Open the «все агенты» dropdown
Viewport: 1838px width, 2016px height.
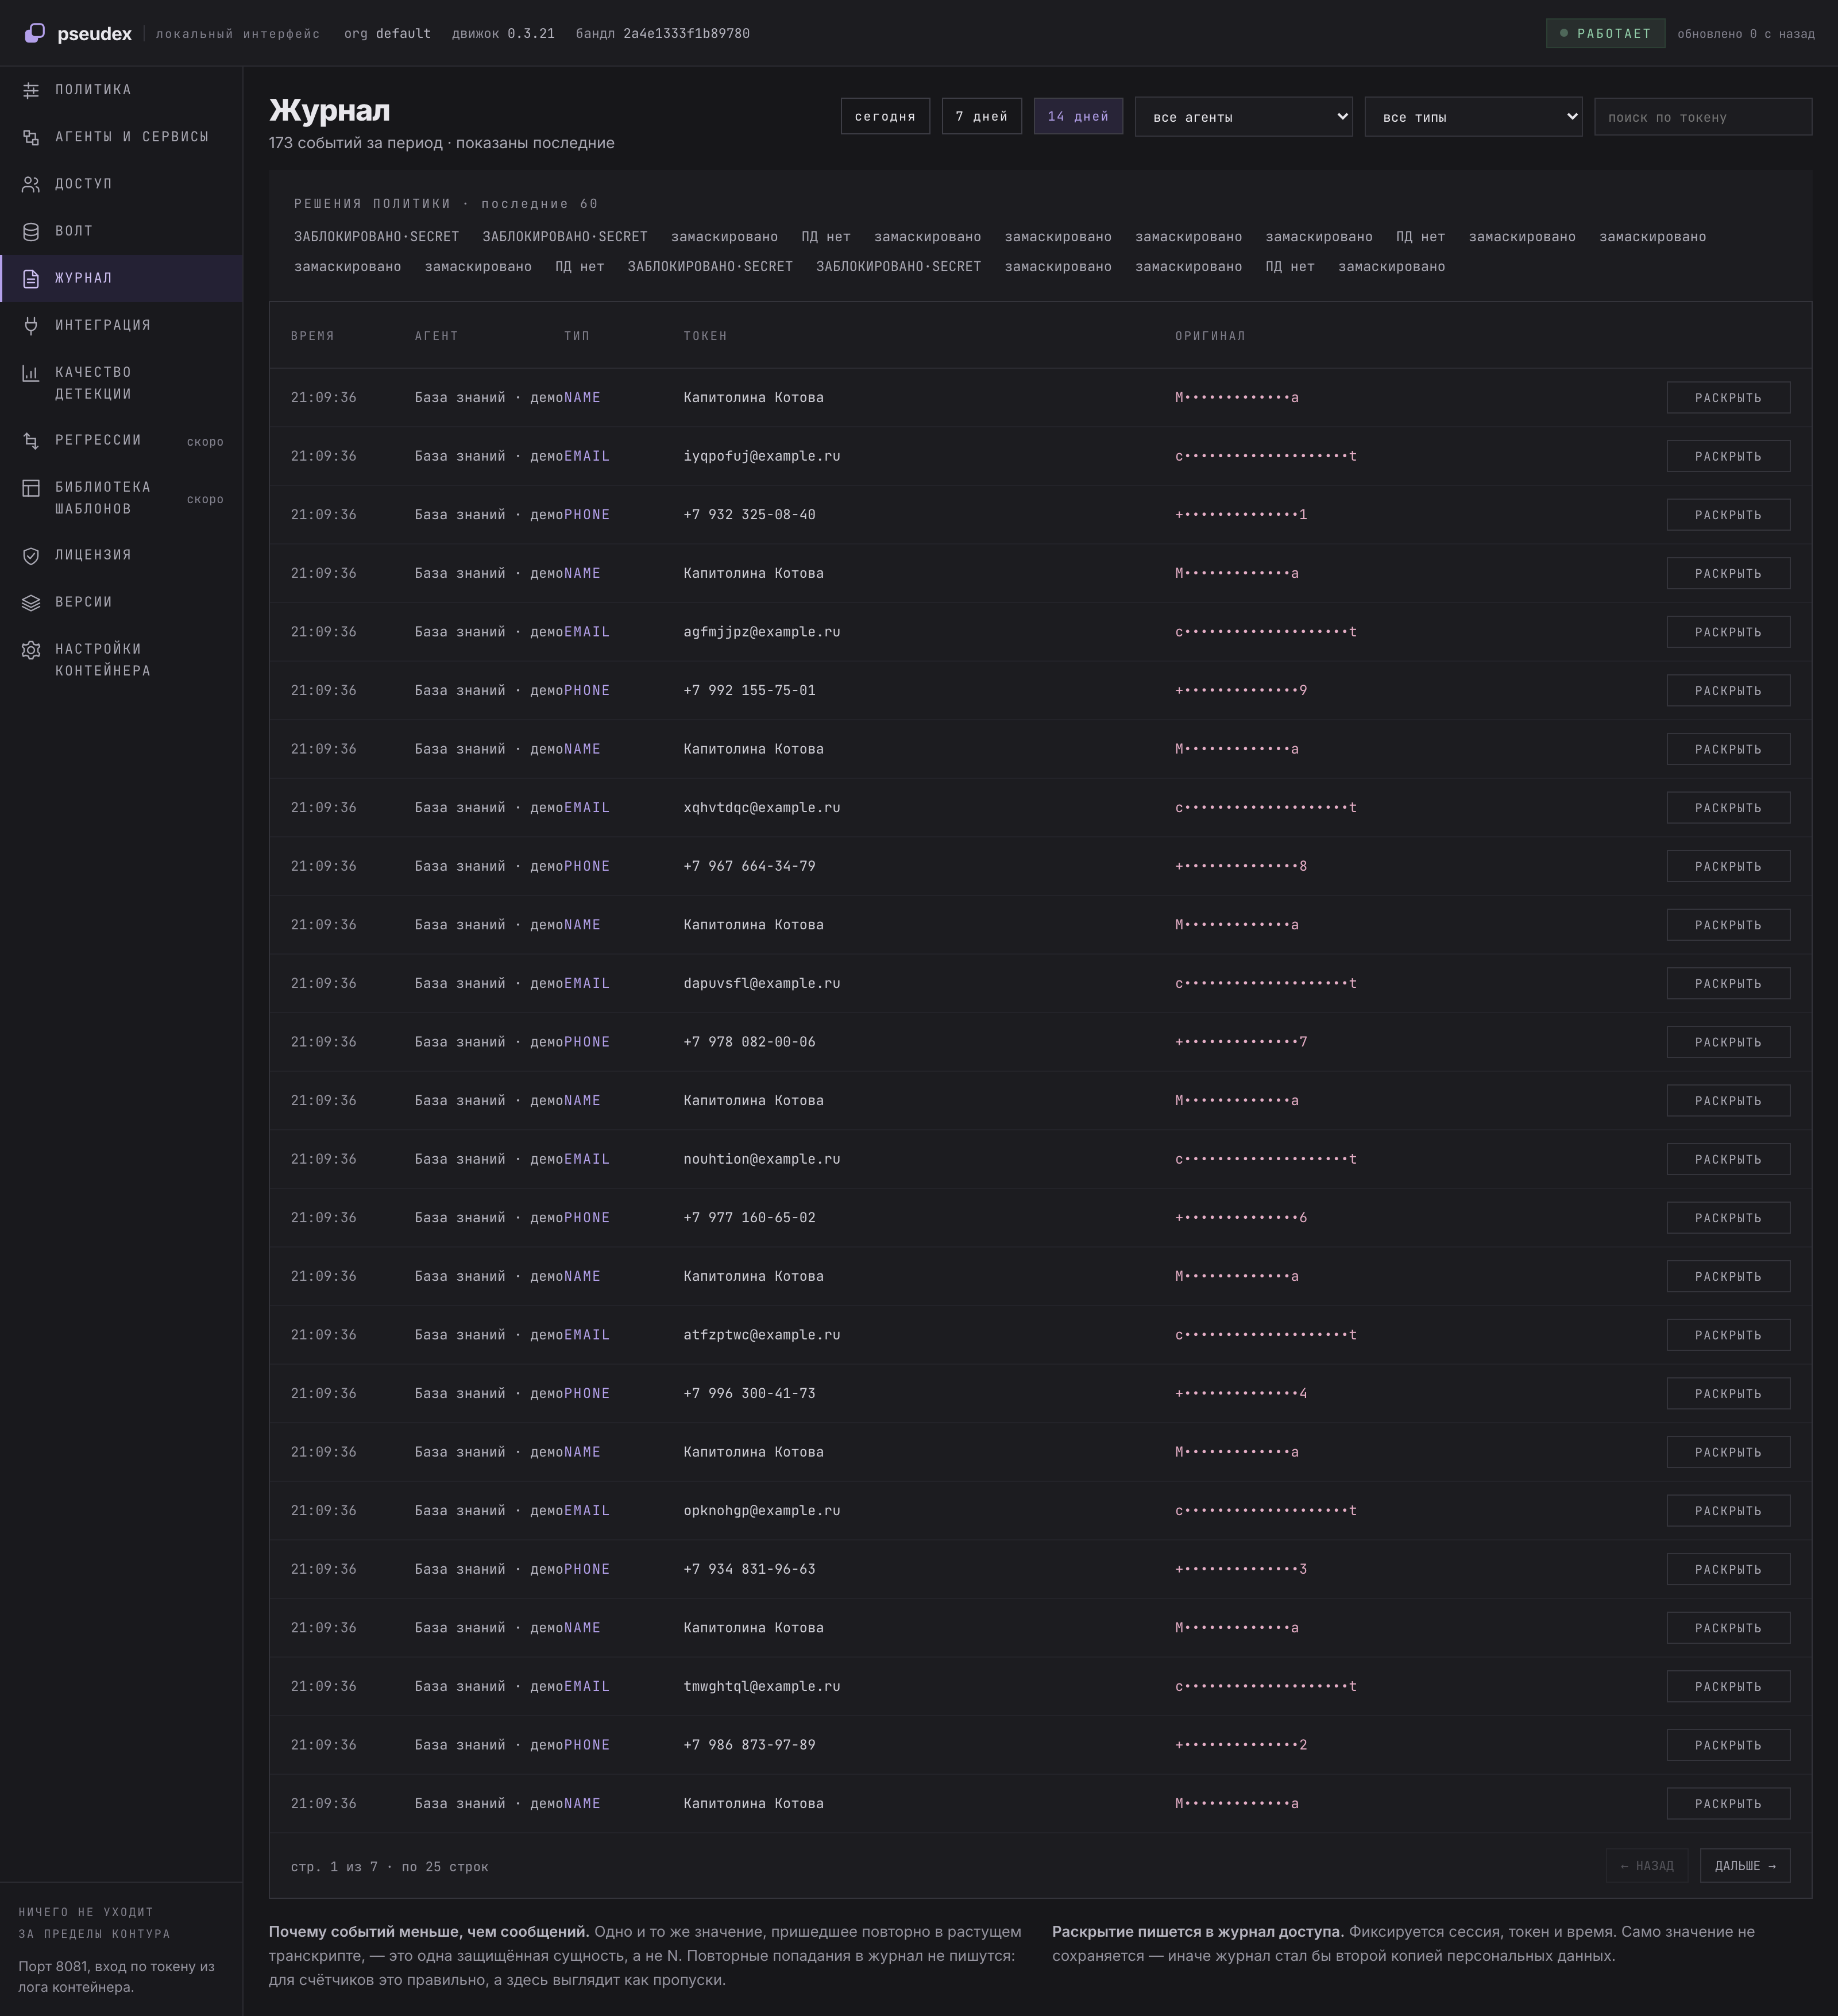pyautogui.click(x=1243, y=117)
